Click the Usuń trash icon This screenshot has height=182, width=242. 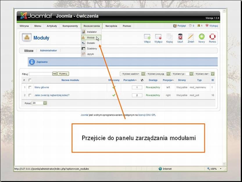[180, 37]
